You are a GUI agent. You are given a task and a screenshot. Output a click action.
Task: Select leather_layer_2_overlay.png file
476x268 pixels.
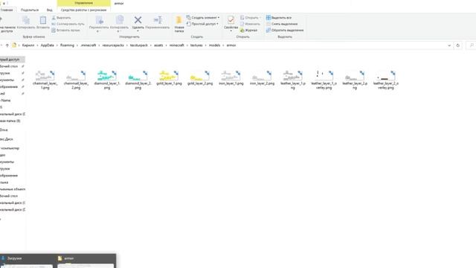tap(386, 80)
